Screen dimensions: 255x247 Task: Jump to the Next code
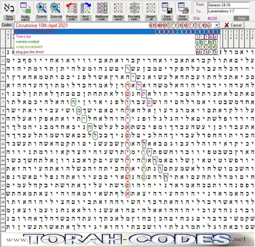[x=86, y=8]
